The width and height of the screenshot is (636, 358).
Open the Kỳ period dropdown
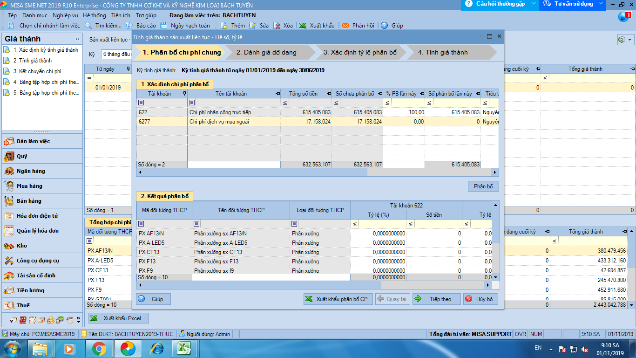pos(116,55)
